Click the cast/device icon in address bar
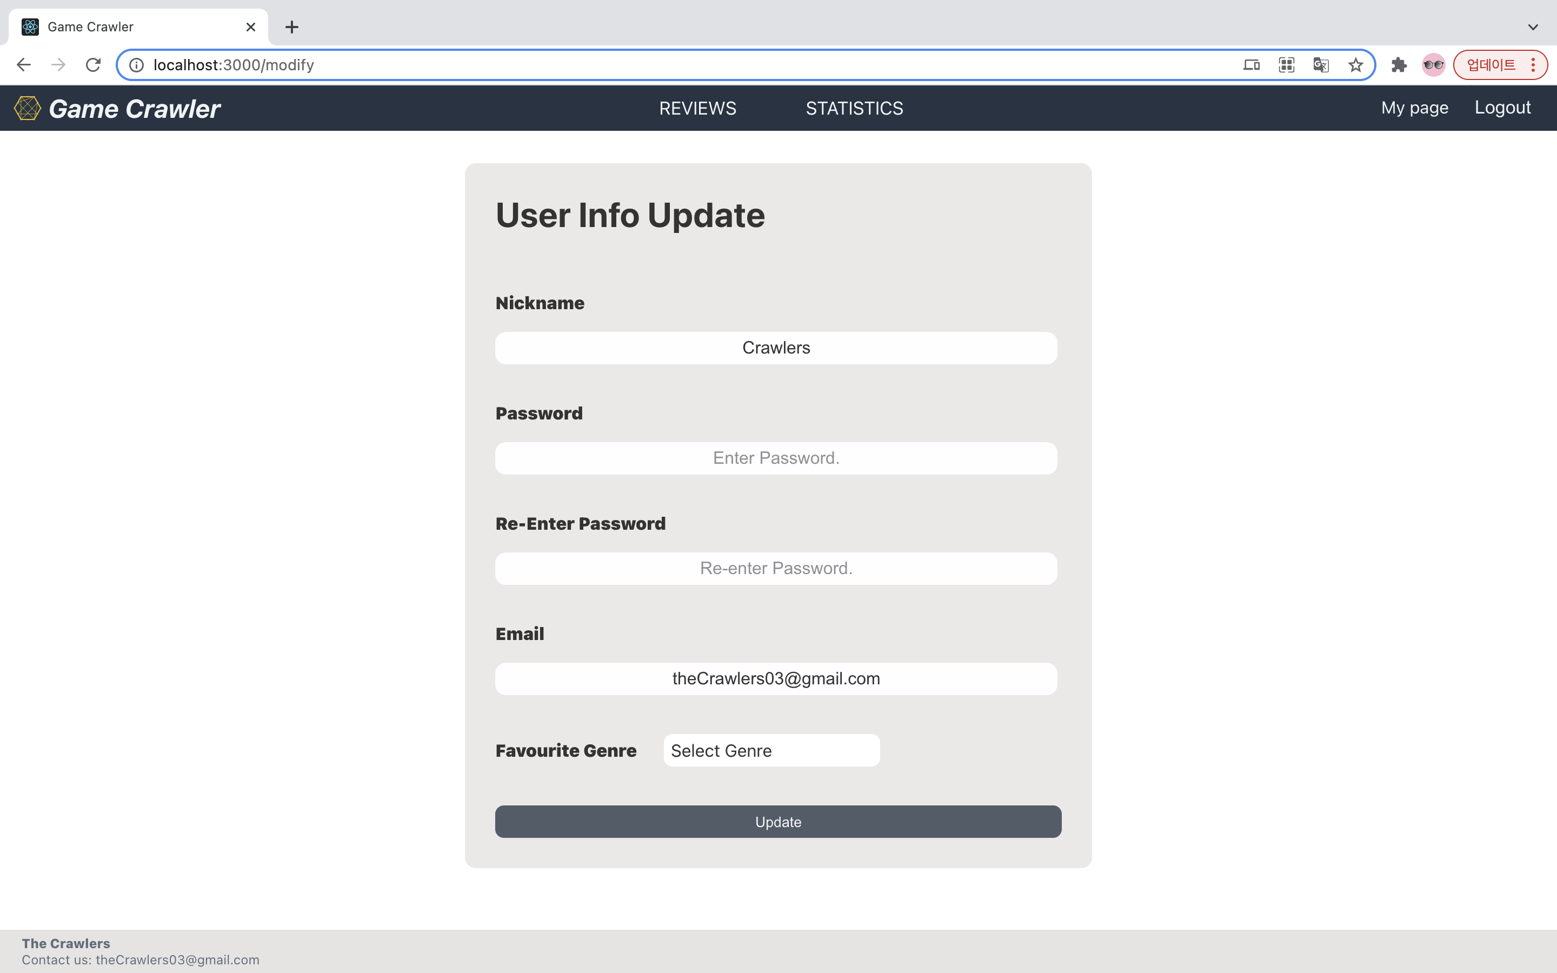Viewport: 1557px width, 973px height. point(1252,65)
